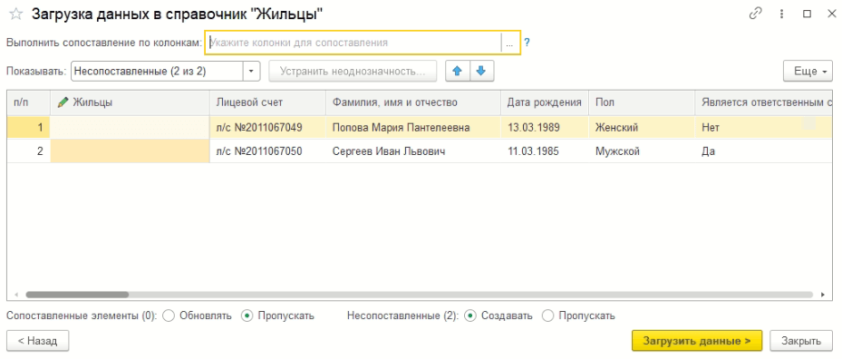Click the pencil icon in Жильцы header
The width and height of the screenshot is (842, 359).
tap(63, 102)
